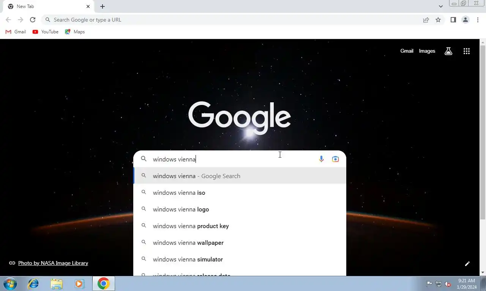486x291 pixels.
Task: Open the side panel icon
Action: tap(453, 20)
